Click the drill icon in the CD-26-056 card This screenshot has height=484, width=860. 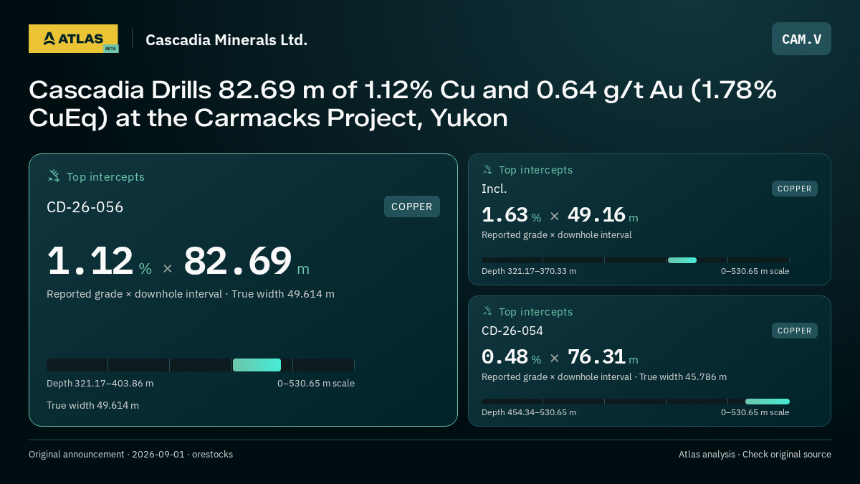click(54, 176)
